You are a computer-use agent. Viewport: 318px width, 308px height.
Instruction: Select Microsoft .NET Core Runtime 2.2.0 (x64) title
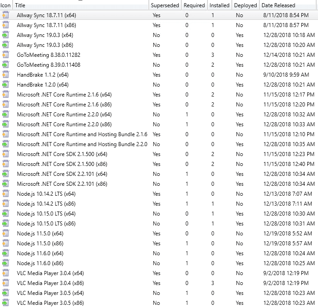(x=65, y=115)
